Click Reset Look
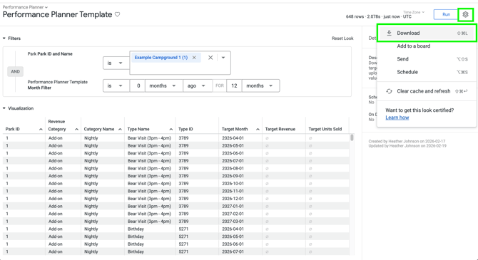The height and width of the screenshot is (260, 478). 342,38
